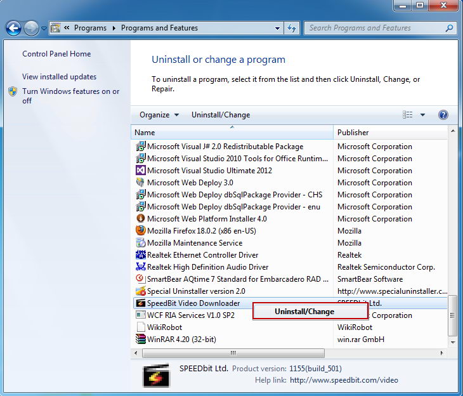The height and width of the screenshot is (396, 463).
Task: Click the SpeedBit details pane thumbnail
Action: [156, 375]
